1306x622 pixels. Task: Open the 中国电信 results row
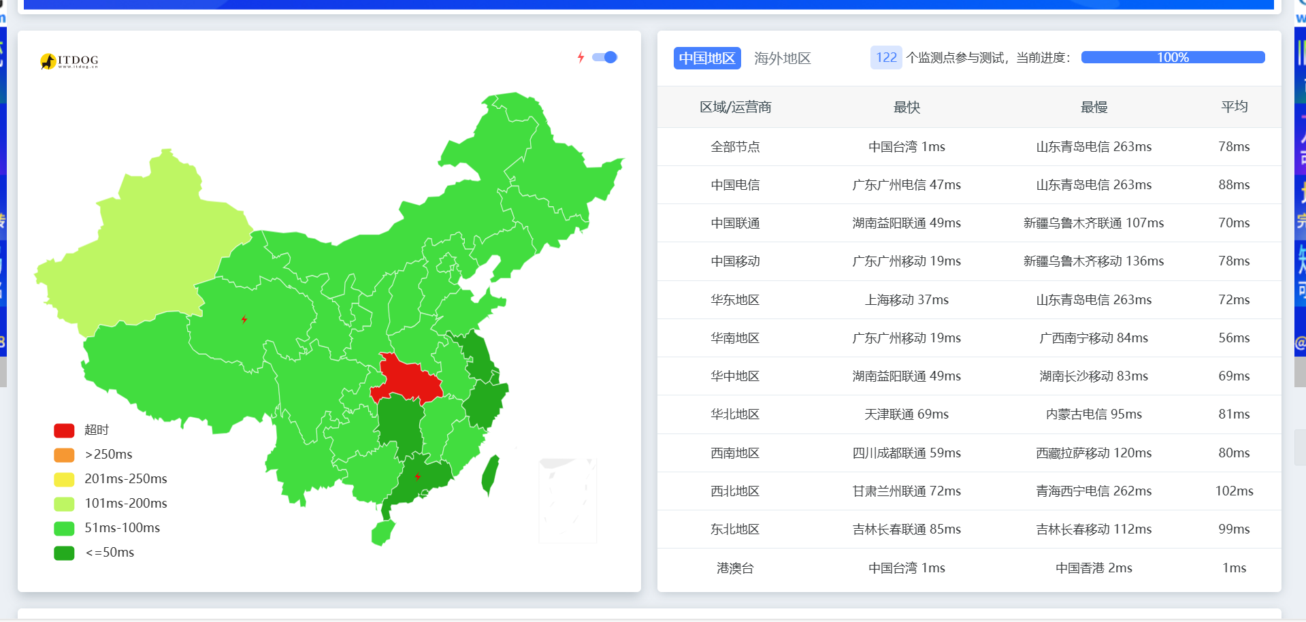click(x=736, y=184)
